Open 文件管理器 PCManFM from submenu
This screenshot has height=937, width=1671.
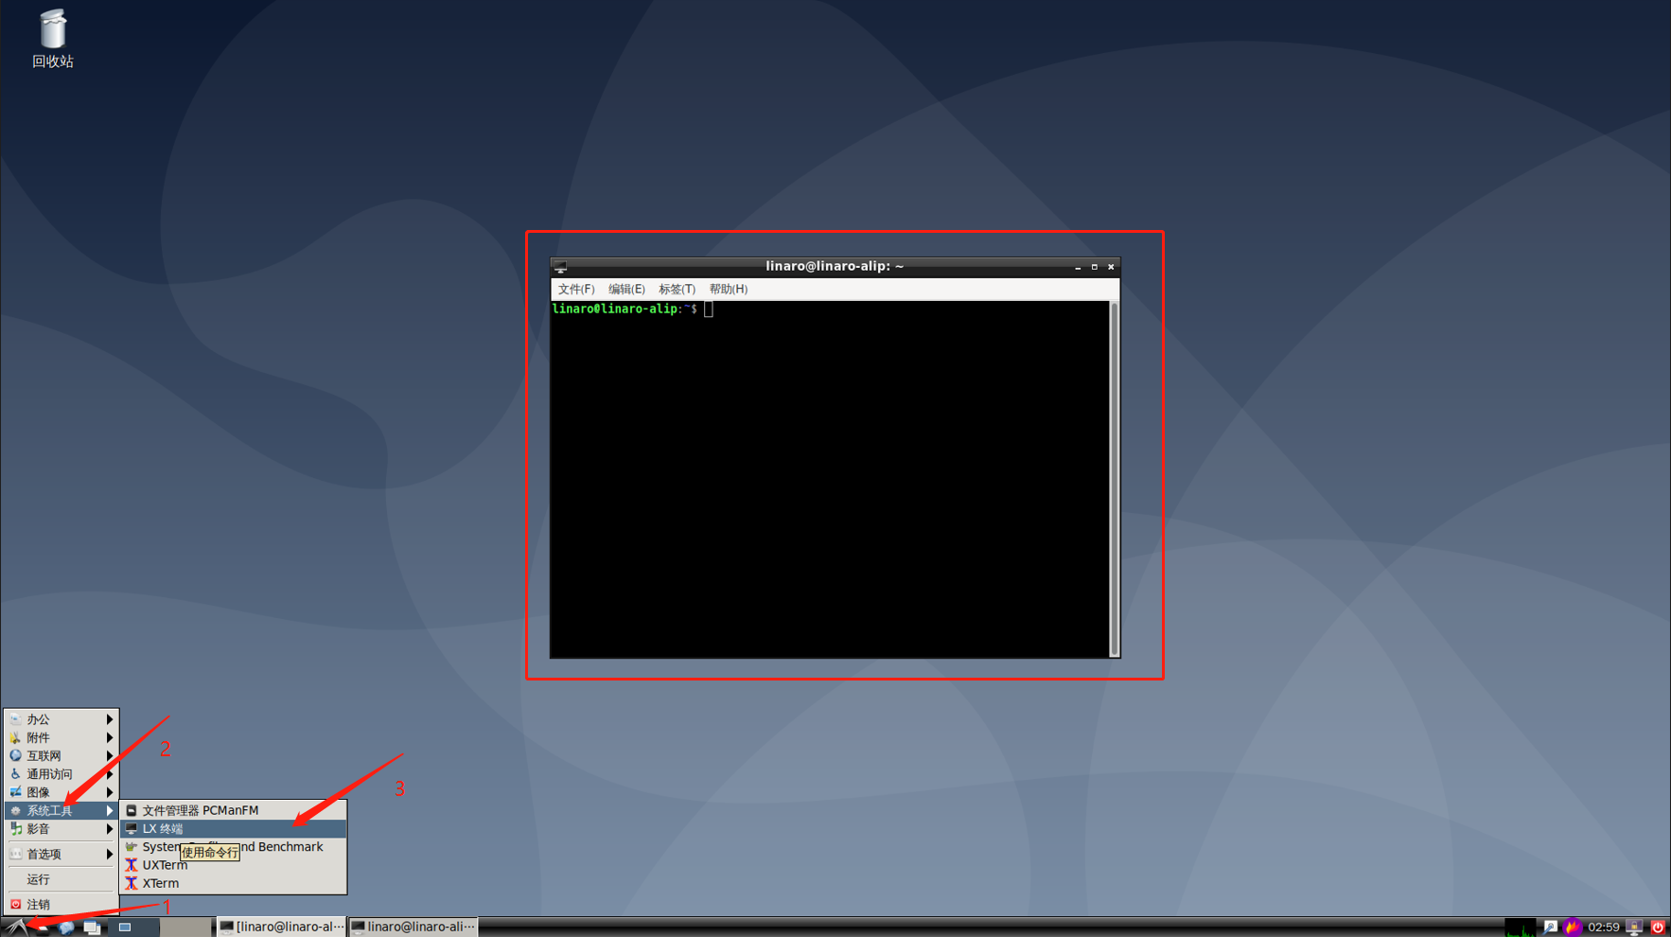click(x=233, y=810)
